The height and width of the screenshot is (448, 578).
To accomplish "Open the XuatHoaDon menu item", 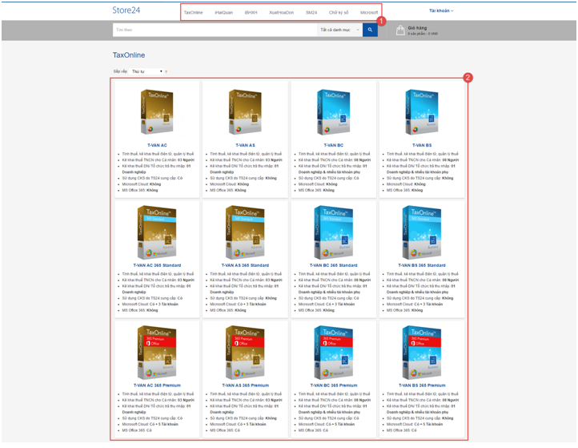I will pyautogui.click(x=281, y=13).
